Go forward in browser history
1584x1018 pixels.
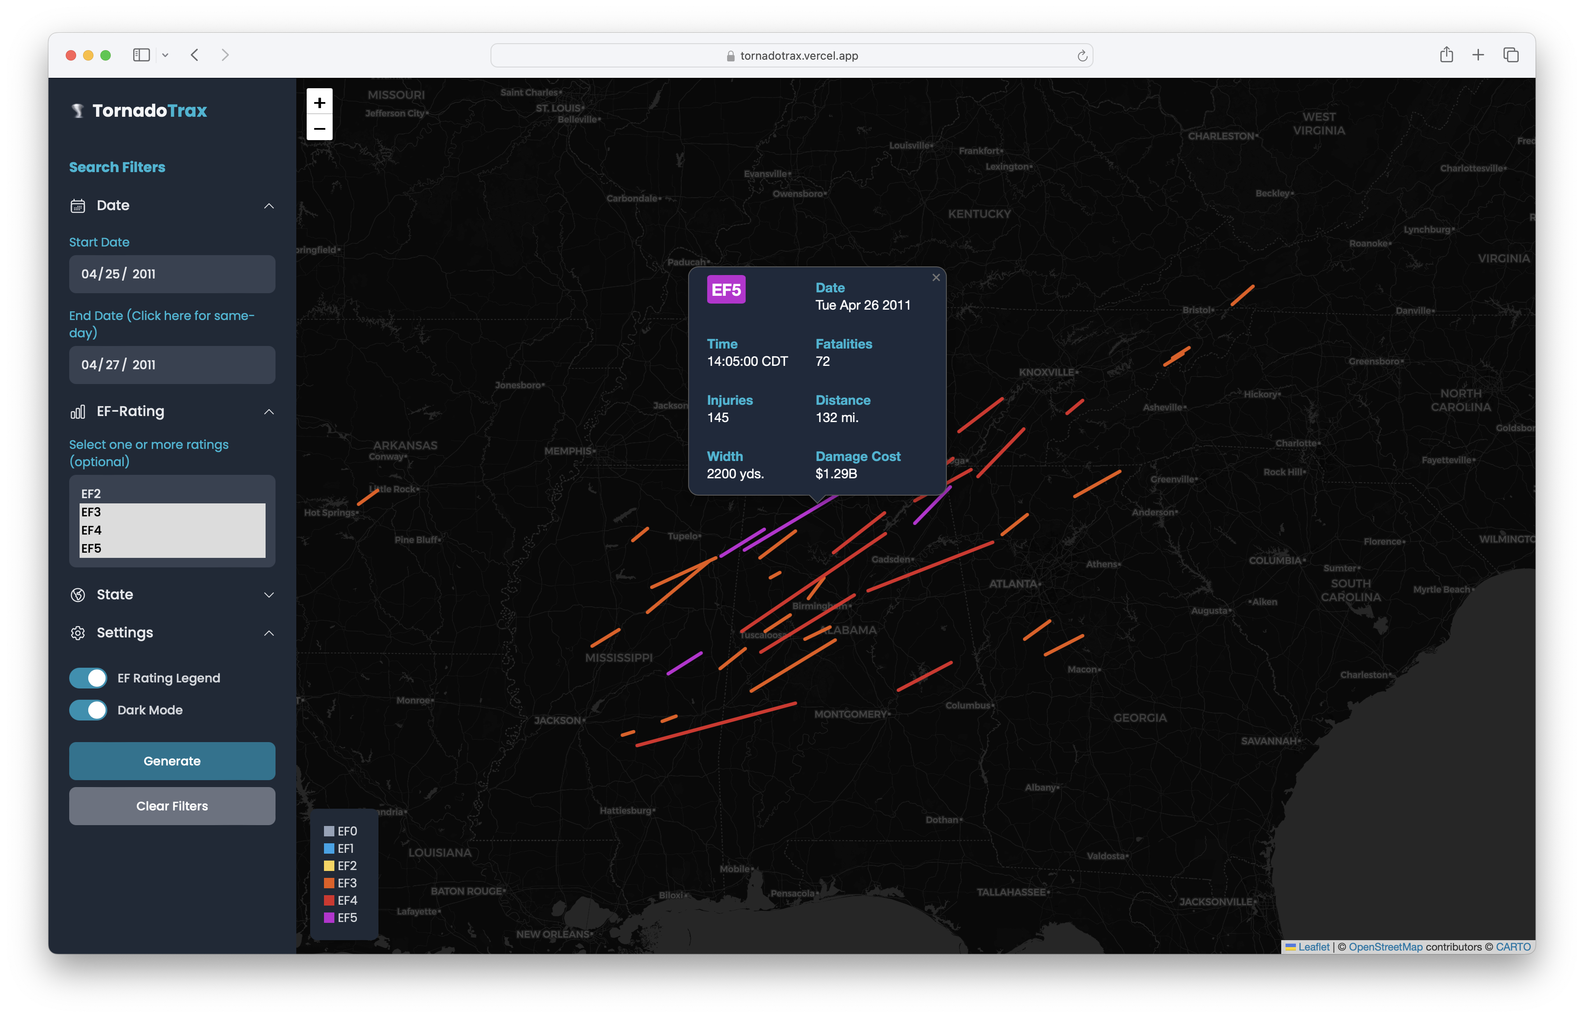tap(225, 55)
